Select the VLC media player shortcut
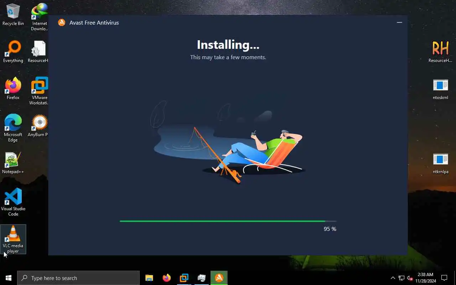Viewport: 456px width, 285px height. 13,239
